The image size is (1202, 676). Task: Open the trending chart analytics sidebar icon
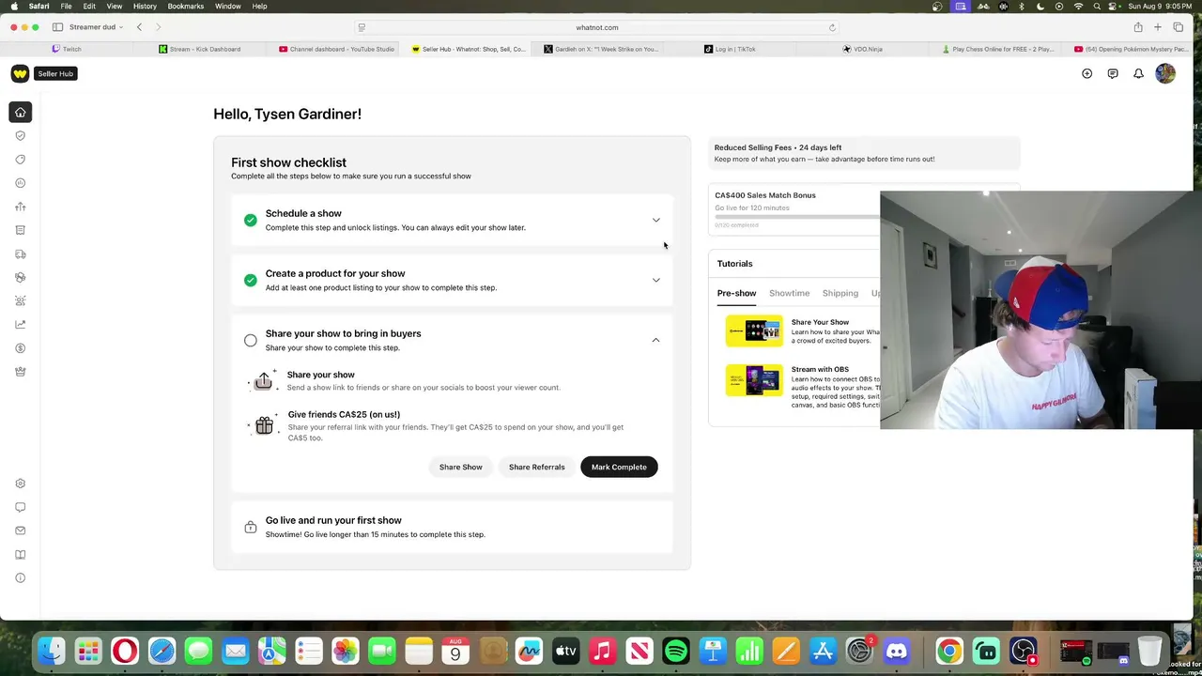(20, 325)
